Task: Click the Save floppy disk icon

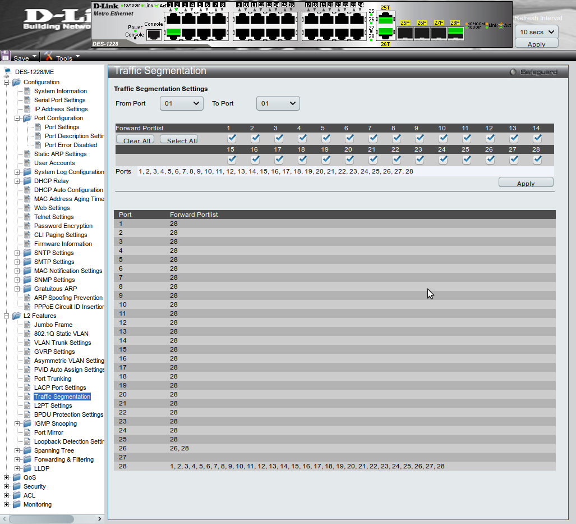Action: (6, 56)
